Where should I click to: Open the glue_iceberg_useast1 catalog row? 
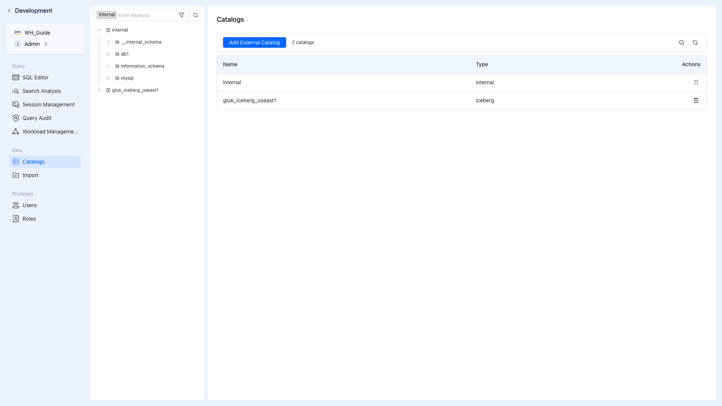(249, 100)
